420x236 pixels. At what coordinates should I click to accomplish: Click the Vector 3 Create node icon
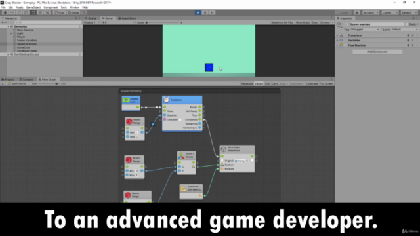(x=181, y=155)
